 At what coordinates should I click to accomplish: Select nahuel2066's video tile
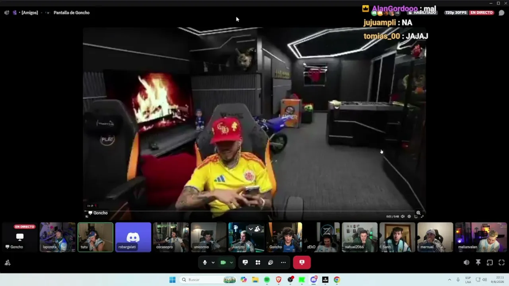click(x=360, y=237)
